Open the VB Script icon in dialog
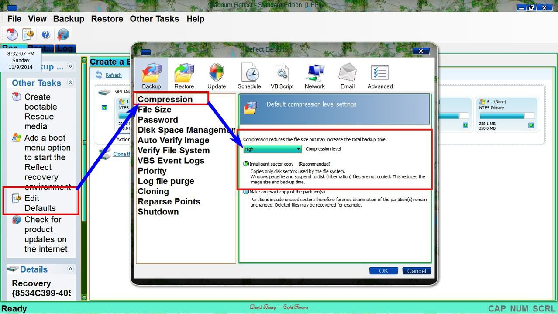The width and height of the screenshot is (558, 314). tap(282, 72)
